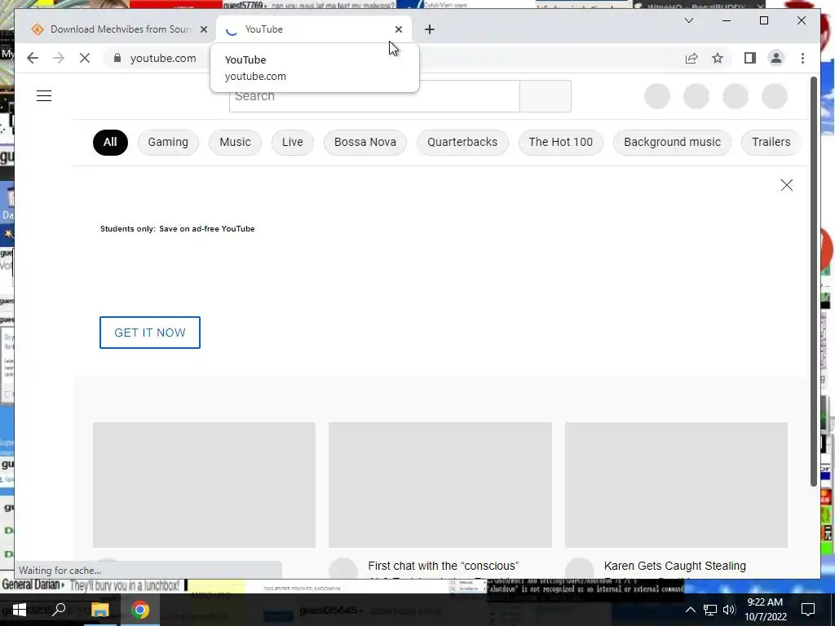Image resolution: width=835 pixels, height=626 pixels.
Task: Filter videos by Gaming chip
Action: coord(168,142)
